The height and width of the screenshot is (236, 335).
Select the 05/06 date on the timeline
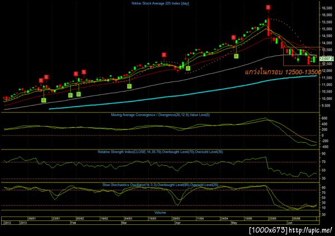point(296,219)
